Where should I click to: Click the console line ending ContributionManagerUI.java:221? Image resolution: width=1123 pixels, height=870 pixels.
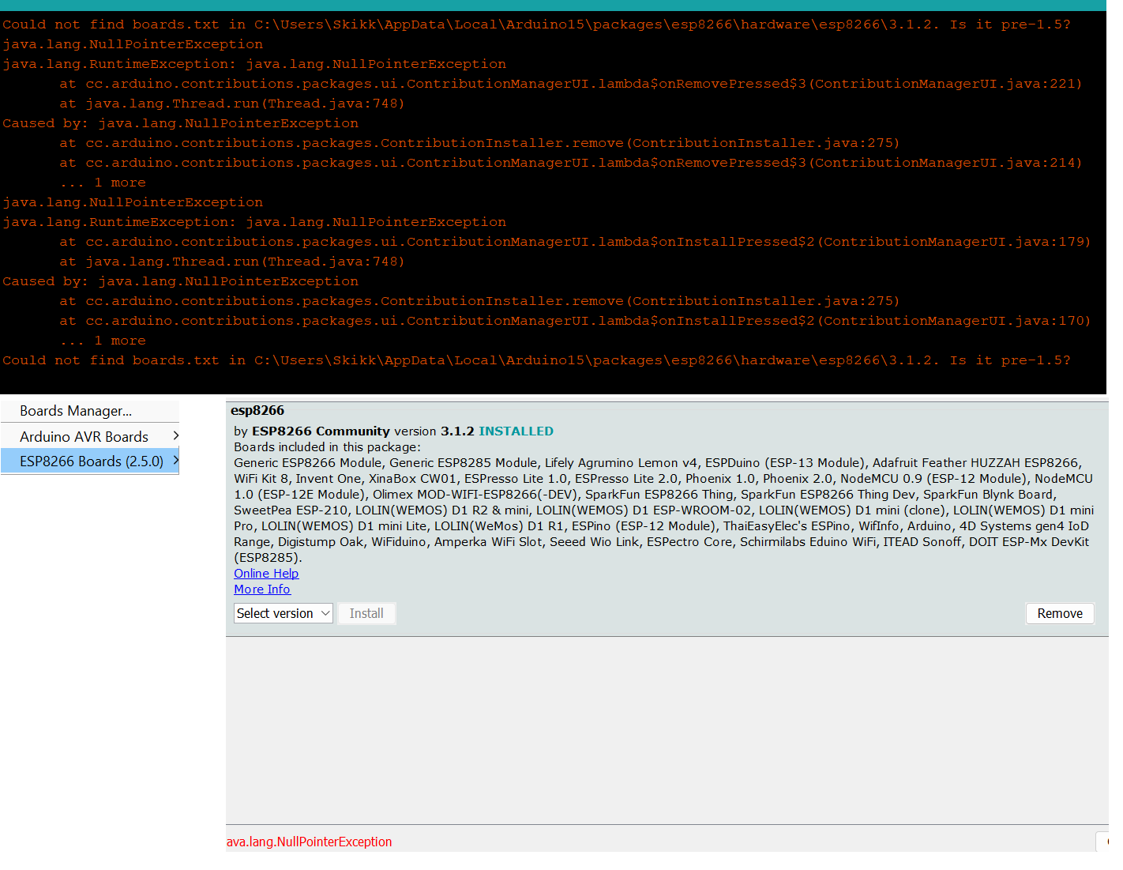570,84
